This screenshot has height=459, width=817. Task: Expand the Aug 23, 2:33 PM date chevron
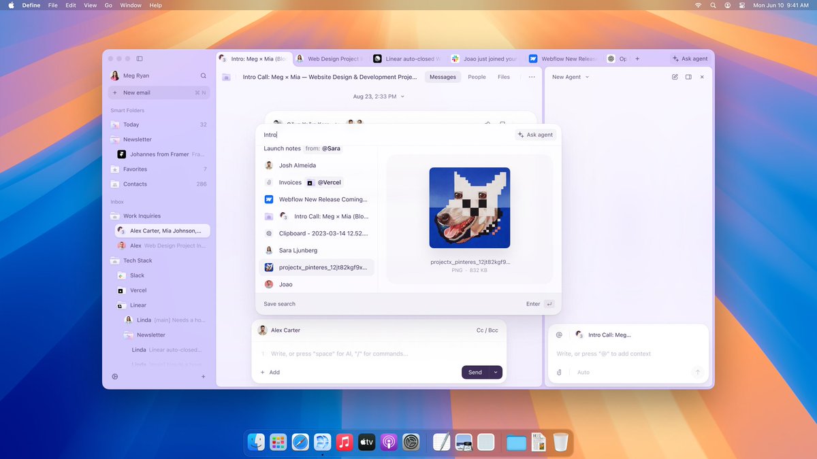click(402, 97)
